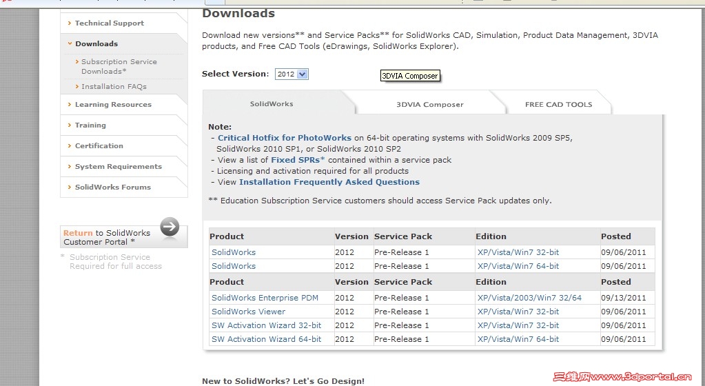Open Subscription Service Downloads in the sidebar
Image resolution: width=705 pixels, height=386 pixels.
119,66
